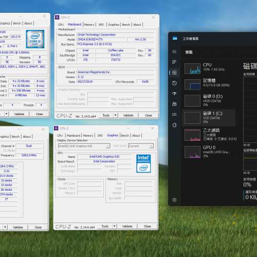Click Onda Technology Corporation manufacturer field
257x257 pixels.
116,34
